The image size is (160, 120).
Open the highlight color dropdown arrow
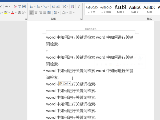coord(9,13)
